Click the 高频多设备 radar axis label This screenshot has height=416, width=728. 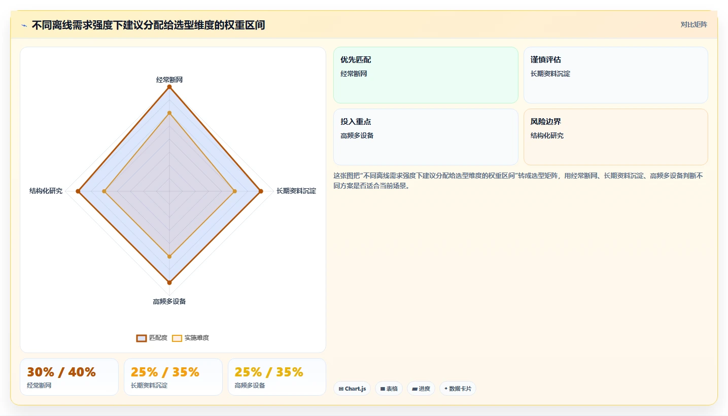click(169, 301)
